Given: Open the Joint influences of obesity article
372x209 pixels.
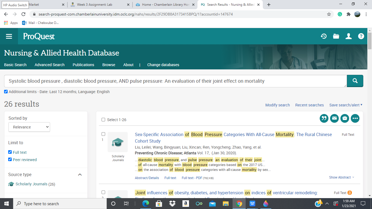Looking at the screenshot, I should pos(226,193).
